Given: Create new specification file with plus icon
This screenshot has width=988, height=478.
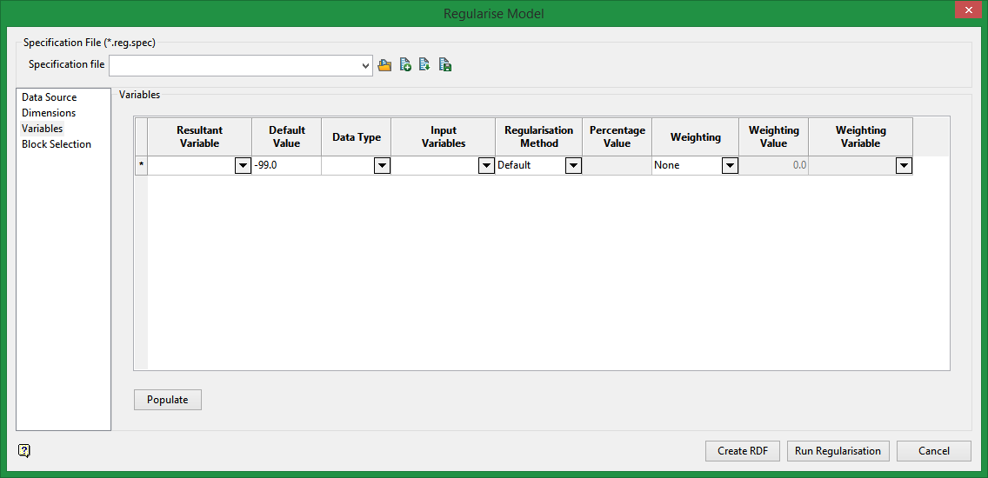Looking at the screenshot, I should coord(406,65).
